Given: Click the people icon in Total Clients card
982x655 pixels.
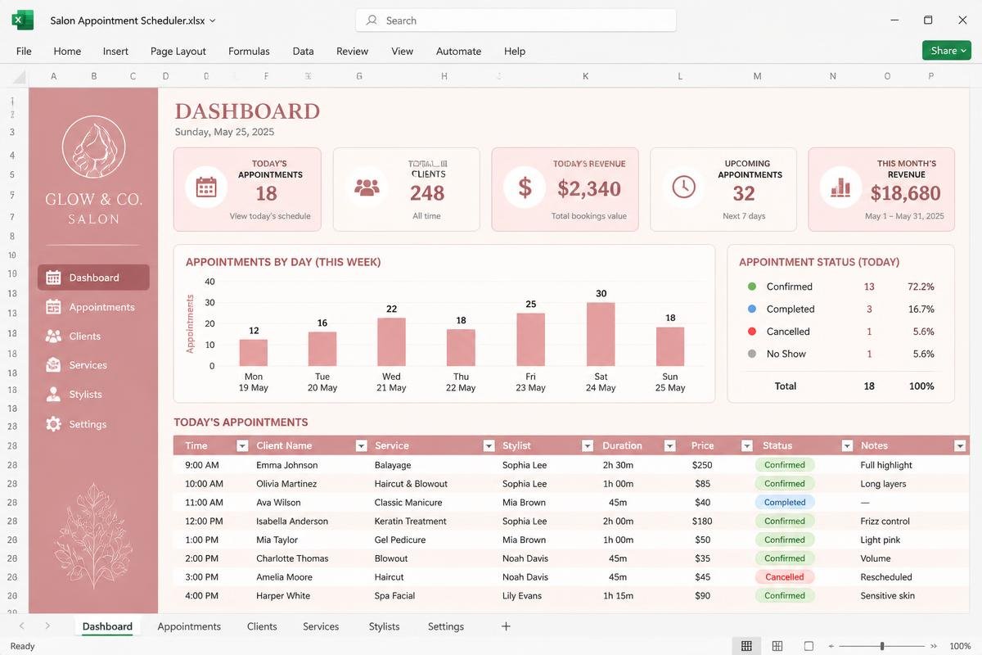Looking at the screenshot, I should pyautogui.click(x=367, y=187).
